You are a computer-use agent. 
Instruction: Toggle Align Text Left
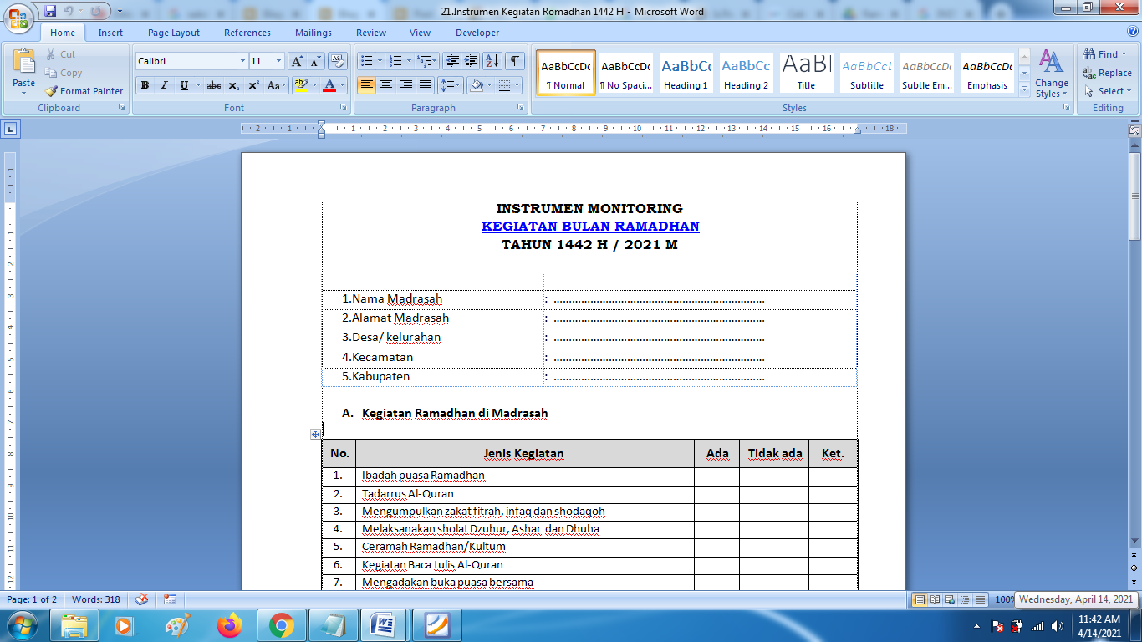click(366, 85)
